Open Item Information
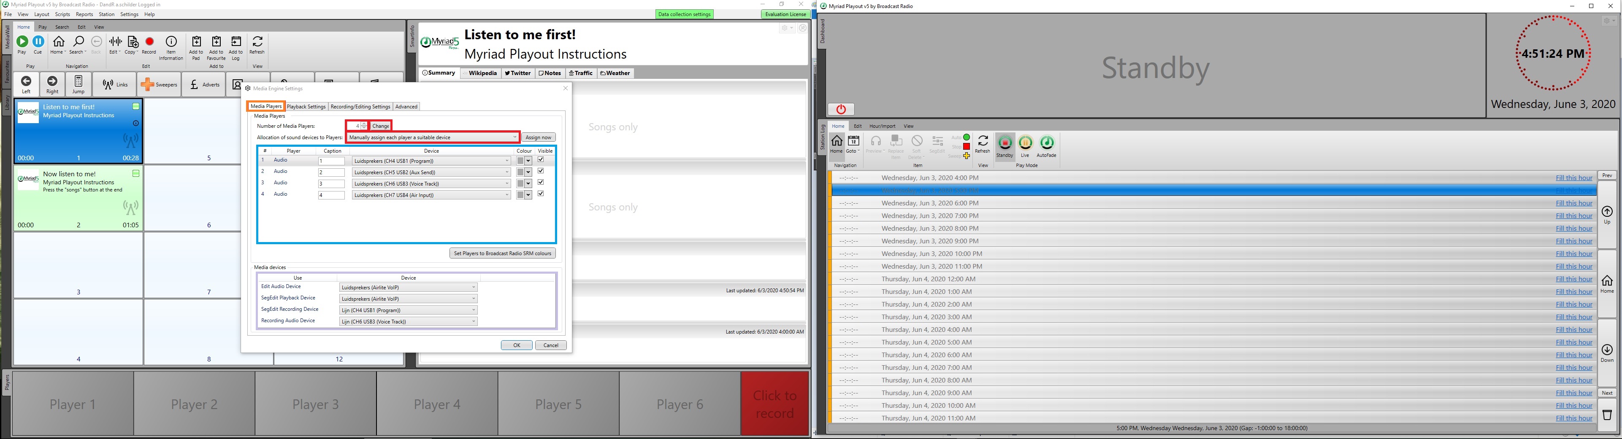Image resolution: width=1622 pixels, height=439 pixels. pos(171,48)
